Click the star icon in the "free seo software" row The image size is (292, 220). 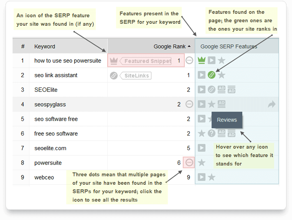click(x=201, y=133)
